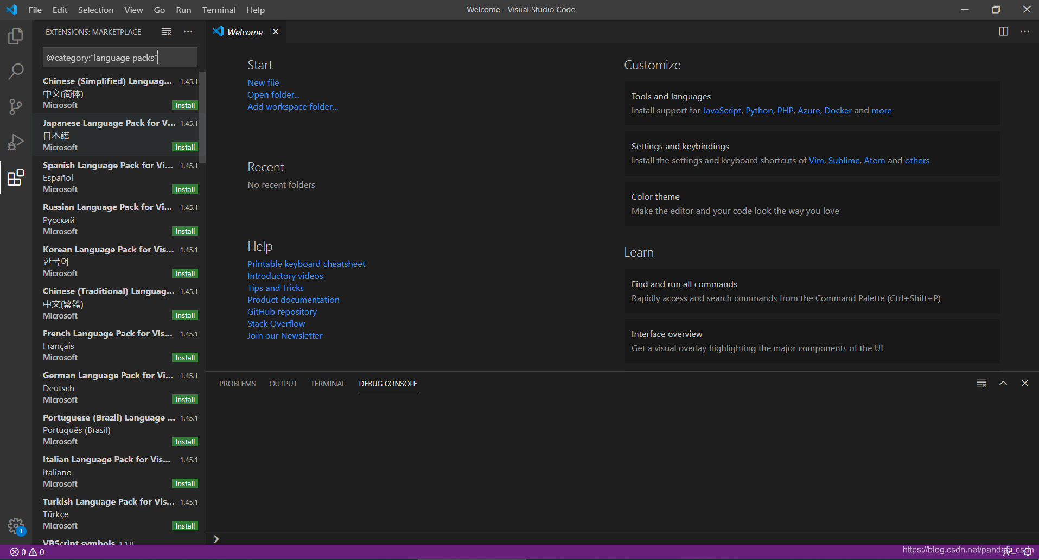Open the Run and Debug view
The image size is (1039, 560).
click(16, 142)
